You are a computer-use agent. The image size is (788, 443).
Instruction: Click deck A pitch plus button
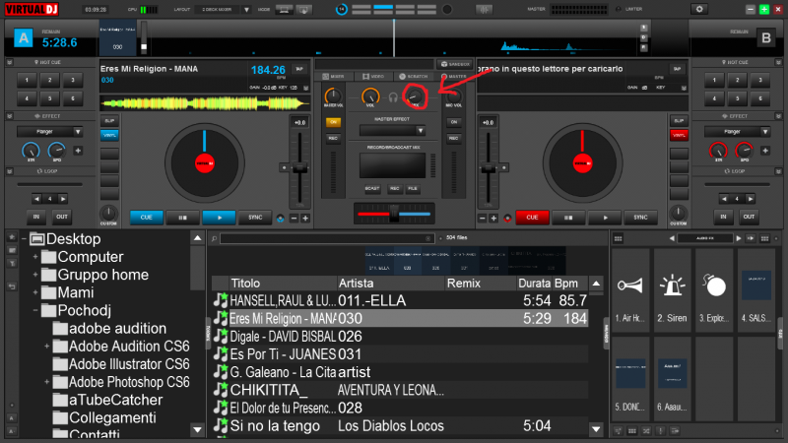click(305, 218)
